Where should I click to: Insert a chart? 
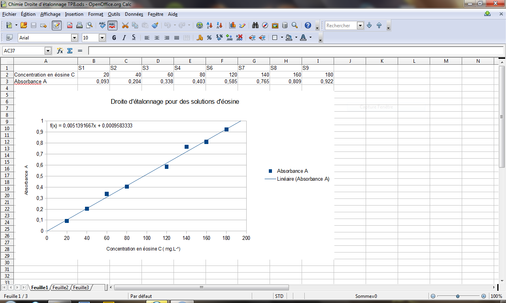232,25
